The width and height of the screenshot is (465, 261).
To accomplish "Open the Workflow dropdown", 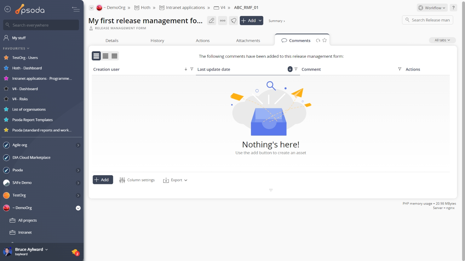I will pos(432,8).
